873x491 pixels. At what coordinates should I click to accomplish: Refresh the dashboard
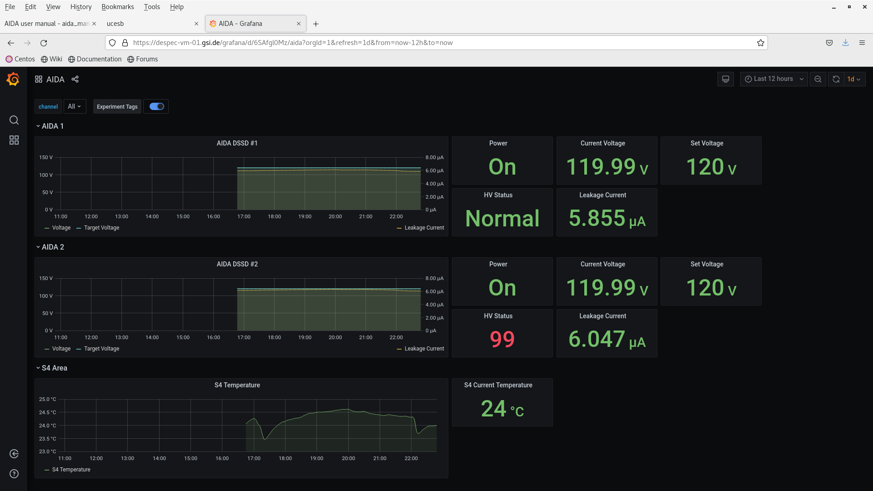836,79
